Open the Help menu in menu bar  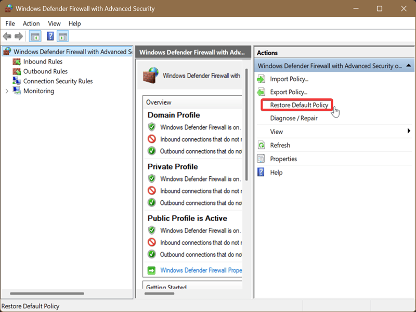[74, 23]
